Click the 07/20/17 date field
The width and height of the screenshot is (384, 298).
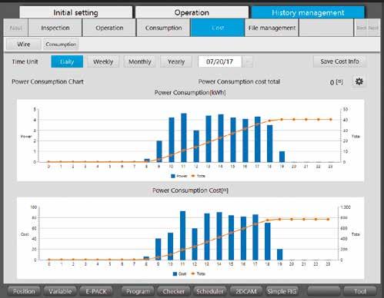pos(220,61)
